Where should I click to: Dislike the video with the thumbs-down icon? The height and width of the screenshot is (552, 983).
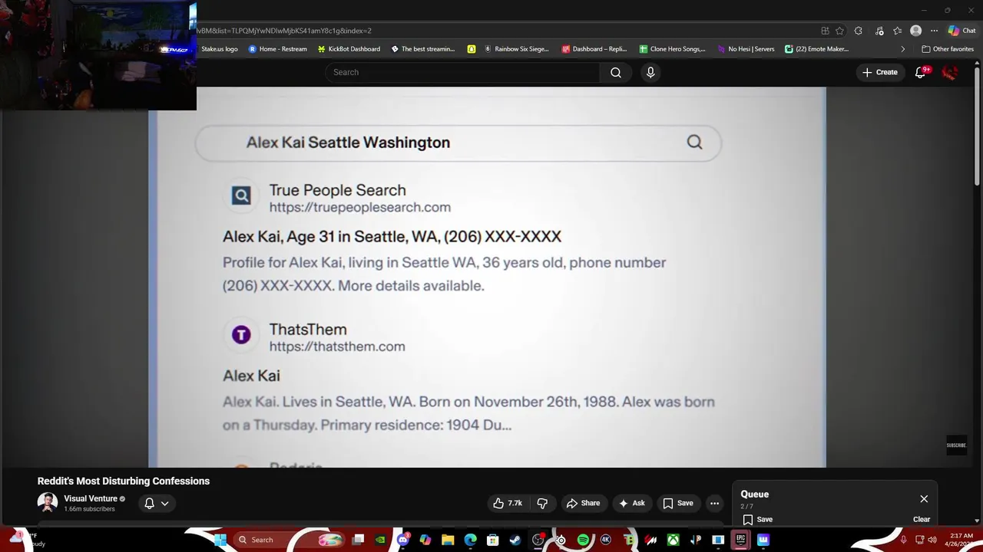[x=542, y=503]
